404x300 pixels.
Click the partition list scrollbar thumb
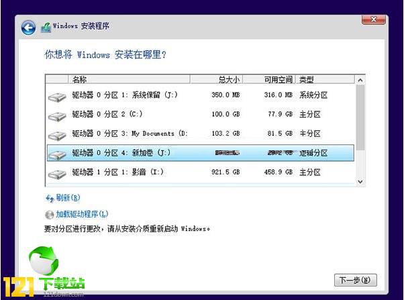[x=360, y=117]
